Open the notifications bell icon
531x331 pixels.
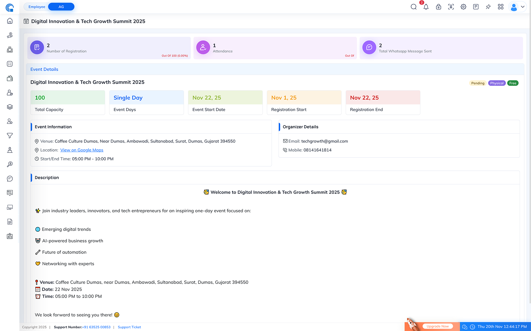click(x=426, y=7)
